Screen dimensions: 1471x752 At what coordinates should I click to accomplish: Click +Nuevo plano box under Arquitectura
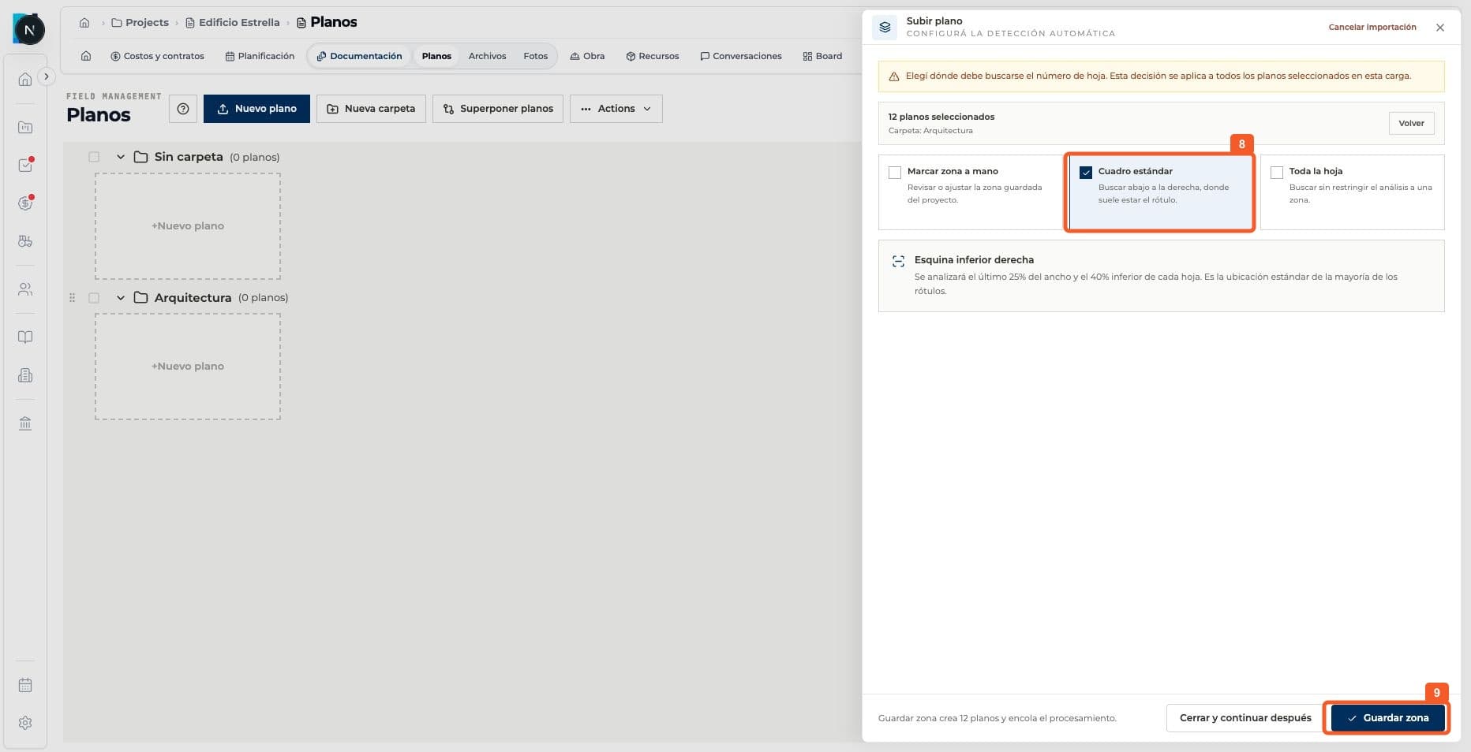coord(188,367)
